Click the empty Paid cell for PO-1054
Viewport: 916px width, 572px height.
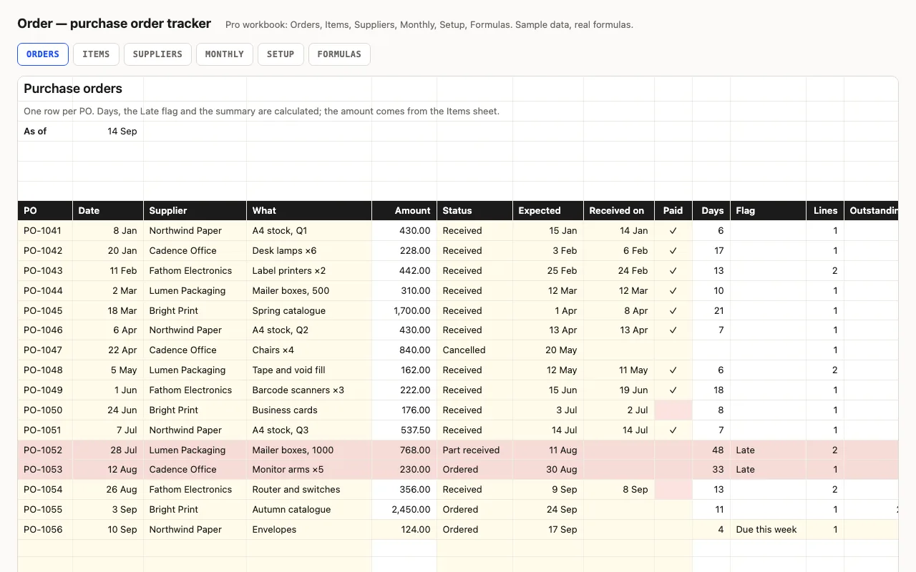(x=673, y=490)
